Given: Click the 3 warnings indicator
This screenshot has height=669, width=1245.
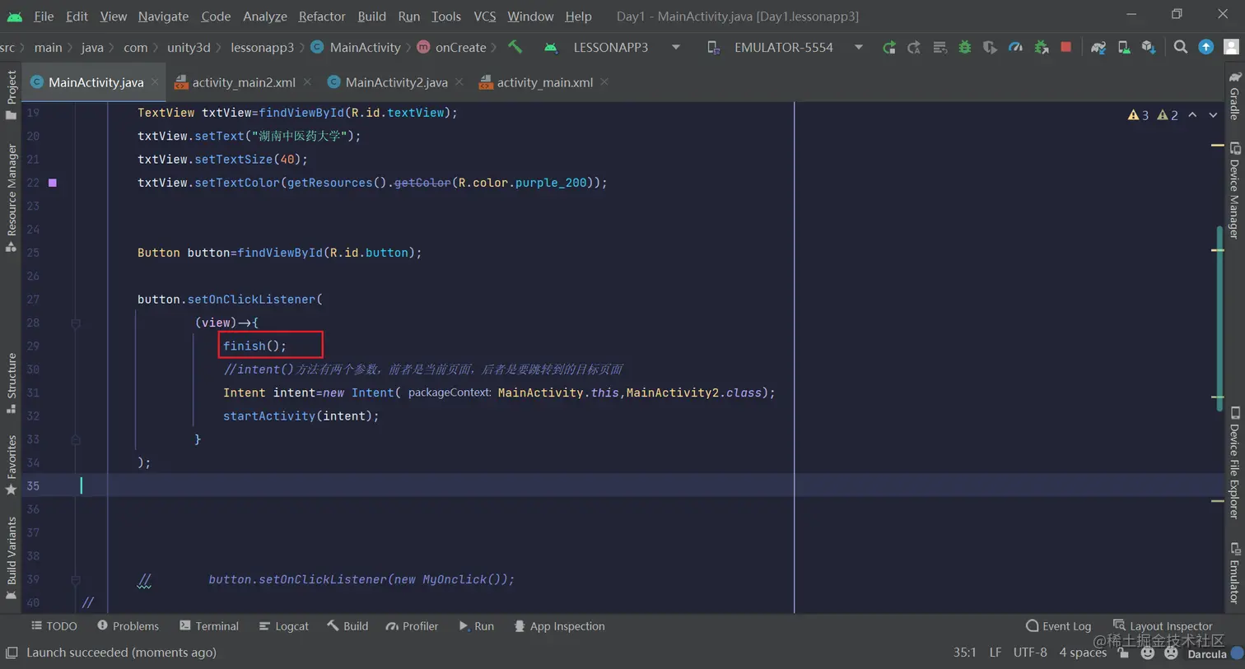Looking at the screenshot, I should (1138, 115).
